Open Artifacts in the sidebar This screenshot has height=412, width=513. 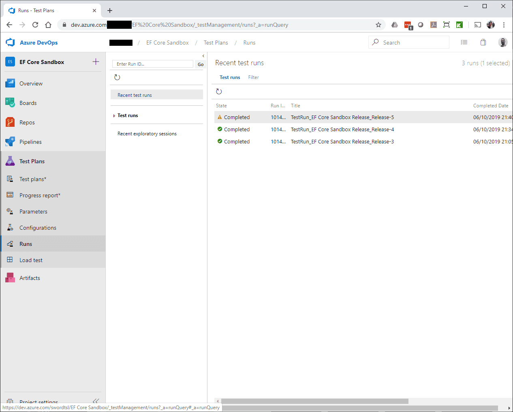30,278
